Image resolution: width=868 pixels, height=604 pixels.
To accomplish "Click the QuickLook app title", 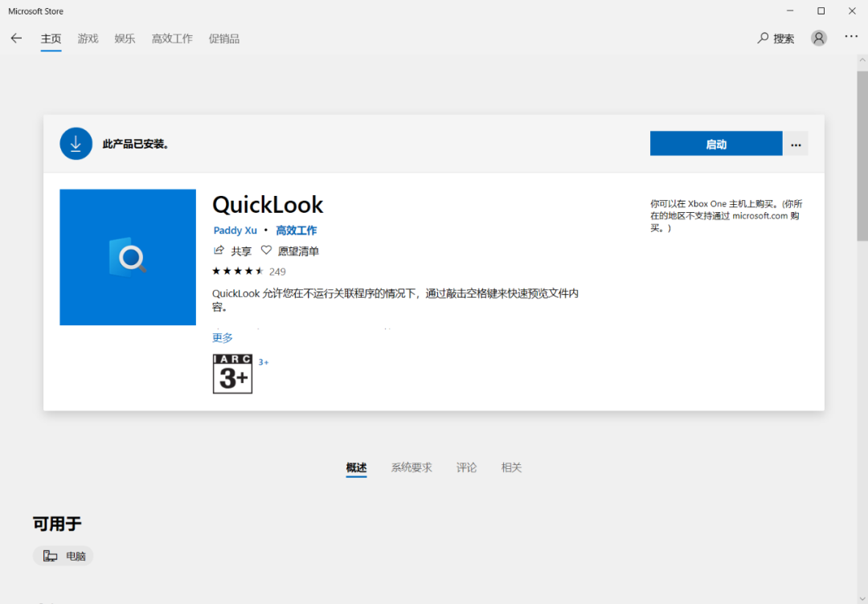I will pos(268,205).
